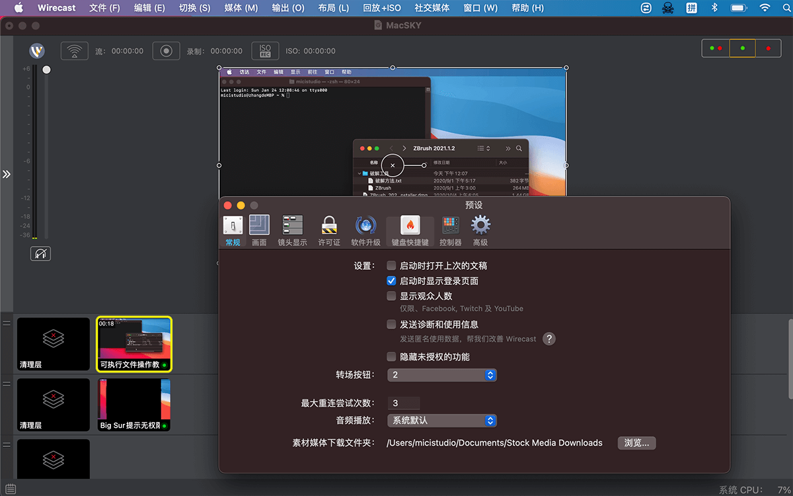
Task: Click the grid input-method menu bar icon
Action: (692, 8)
